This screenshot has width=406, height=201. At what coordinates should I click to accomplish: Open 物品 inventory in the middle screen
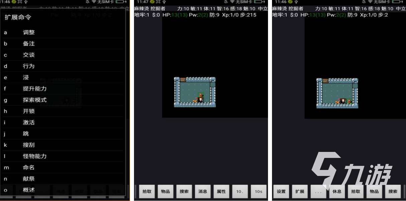tap(165, 192)
